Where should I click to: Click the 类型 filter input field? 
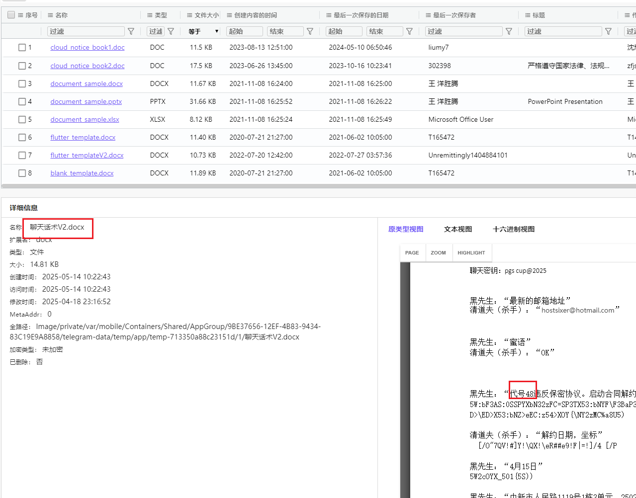pos(156,31)
